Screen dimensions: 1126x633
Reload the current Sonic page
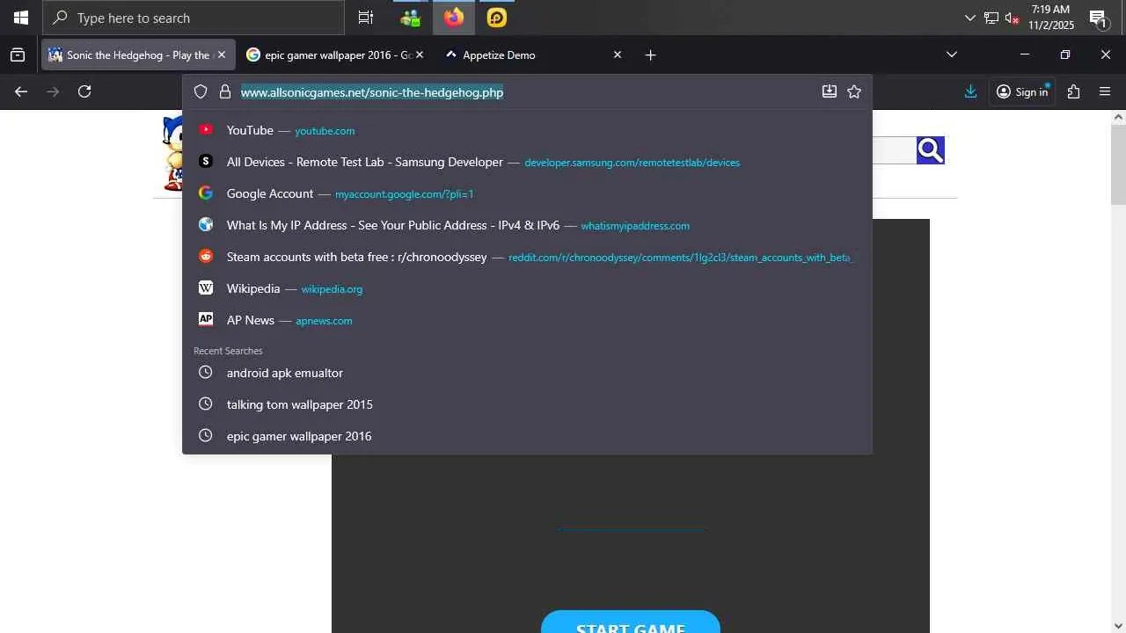coord(84,91)
